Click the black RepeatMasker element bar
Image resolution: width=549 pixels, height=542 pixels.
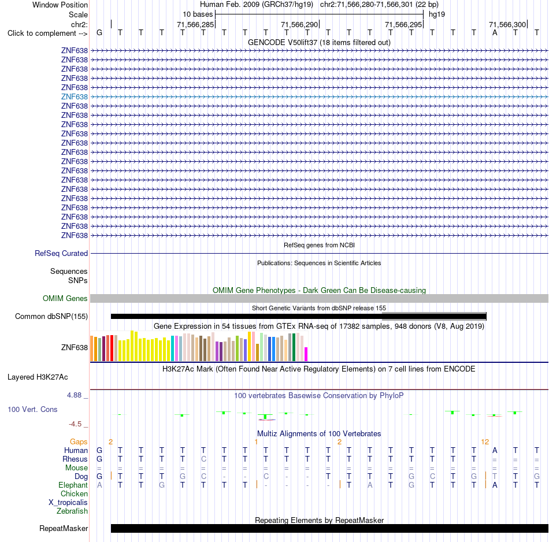[x=329, y=528]
